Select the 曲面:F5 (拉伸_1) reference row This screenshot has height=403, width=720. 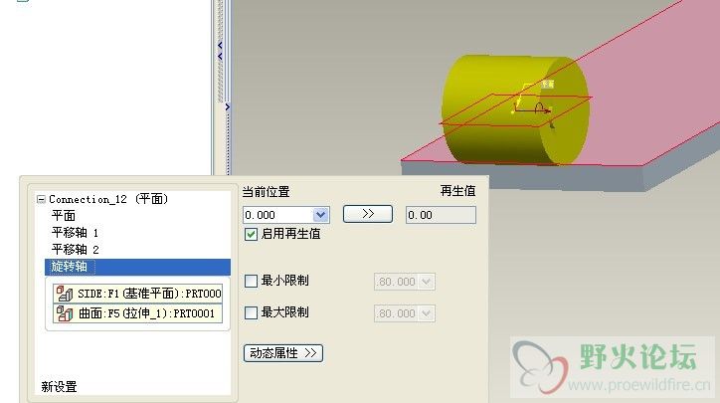(138, 313)
